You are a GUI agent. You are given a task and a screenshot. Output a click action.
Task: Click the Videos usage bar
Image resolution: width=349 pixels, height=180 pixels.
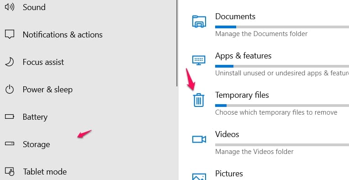tap(282, 145)
